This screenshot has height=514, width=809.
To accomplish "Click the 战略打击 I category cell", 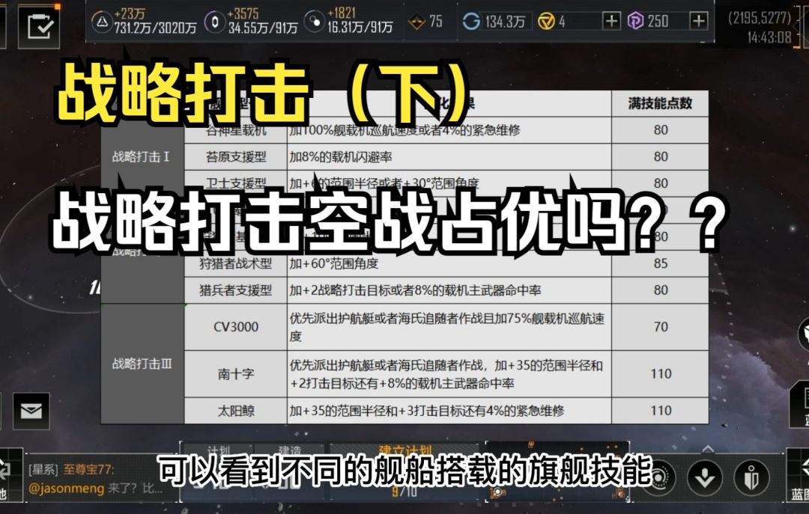I will point(142,156).
